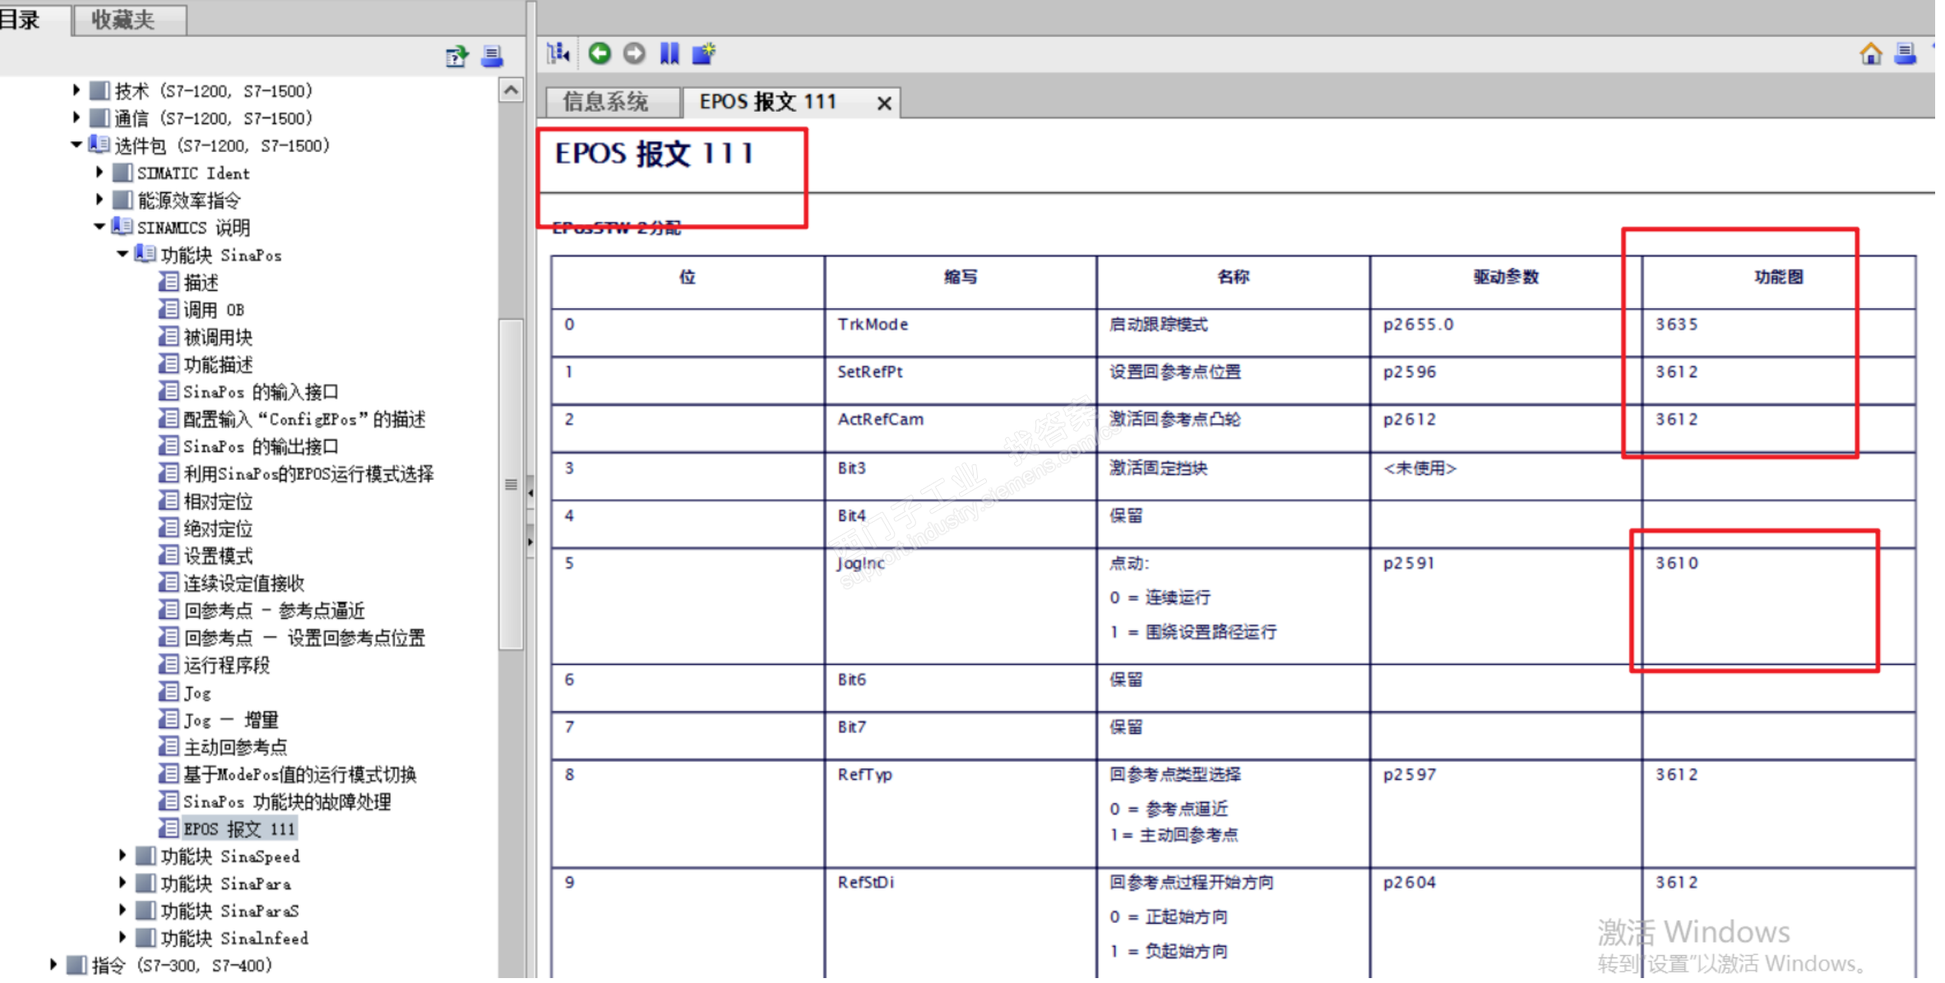Switch to the 信息系统 tab
1945x983 pixels.
[606, 102]
